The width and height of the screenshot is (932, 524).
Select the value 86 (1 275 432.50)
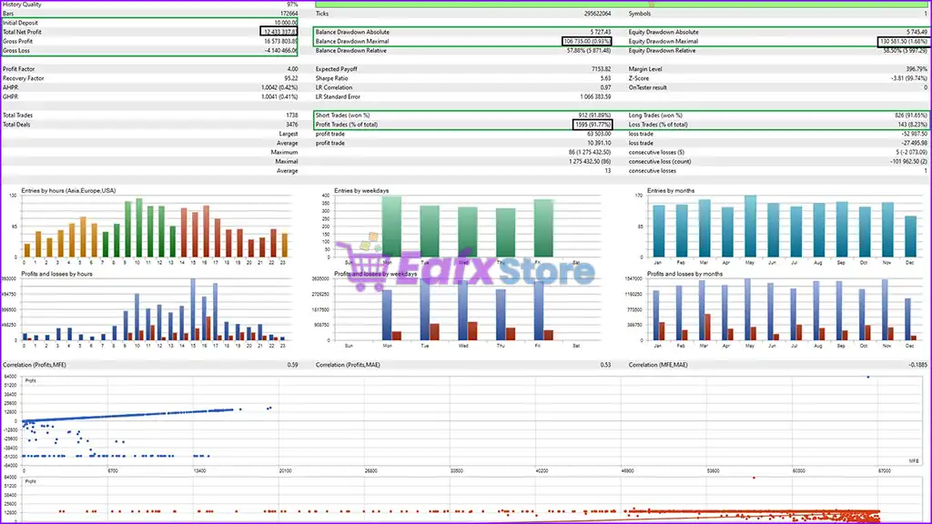(x=590, y=152)
